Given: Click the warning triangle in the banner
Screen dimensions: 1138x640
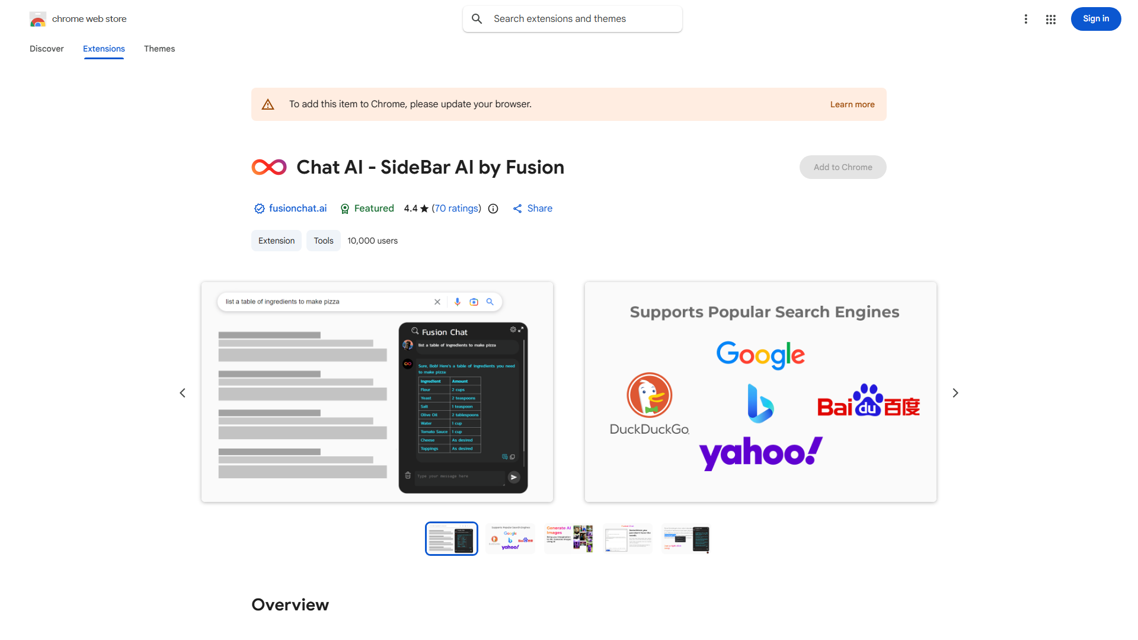Looking at the screenshot, I should pos(268,104).
